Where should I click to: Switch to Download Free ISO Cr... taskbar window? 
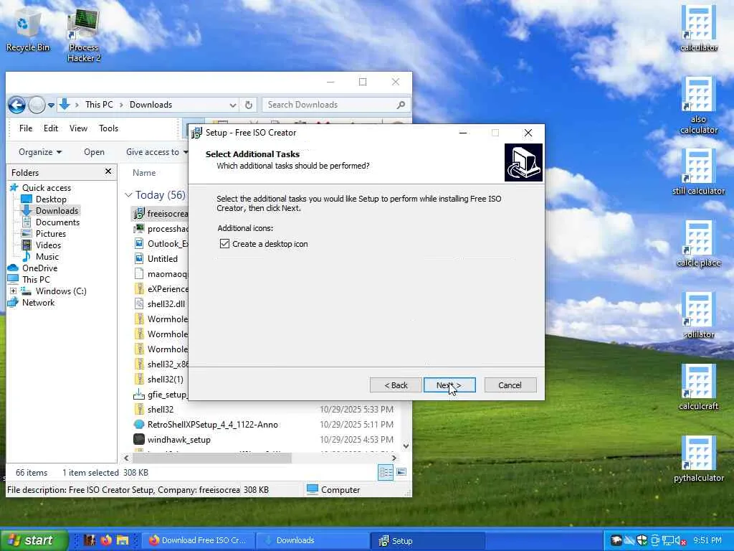[199, 540]
